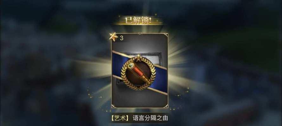The width and height of the screenshot is (282, 126).
Task: Click the 语言分隔之由 card title
Action: 151,118
